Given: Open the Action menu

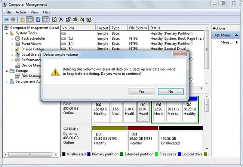Looking at the screenshot, I should [21, 12].
